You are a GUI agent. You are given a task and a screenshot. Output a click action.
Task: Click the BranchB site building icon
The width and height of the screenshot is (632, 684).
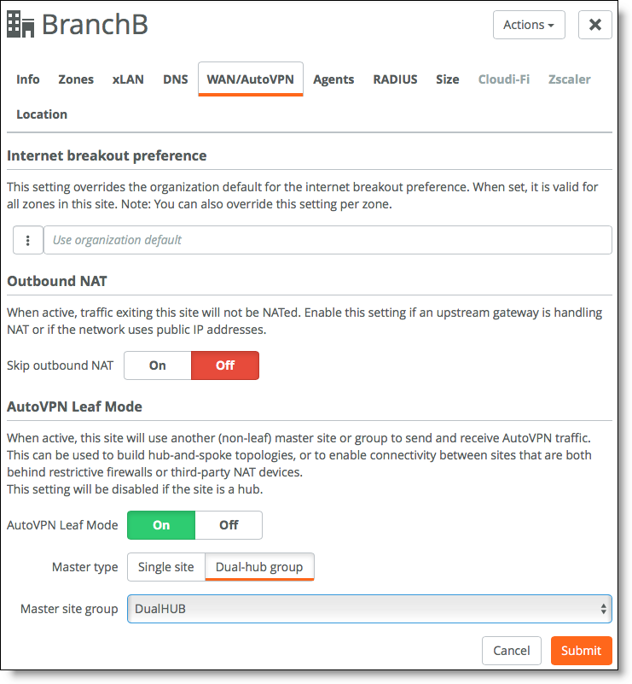20,25
